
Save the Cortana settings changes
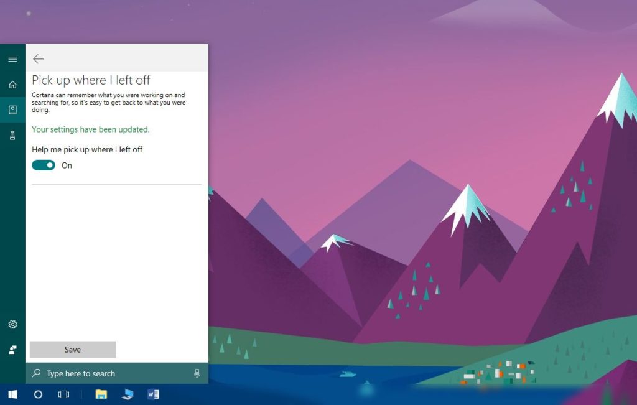[x=72, y=349]
